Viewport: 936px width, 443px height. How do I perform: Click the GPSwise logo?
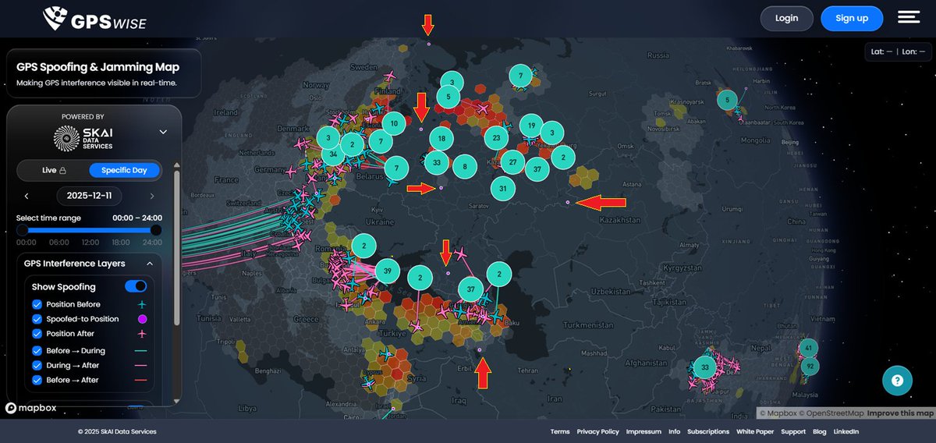click(94, 19)
